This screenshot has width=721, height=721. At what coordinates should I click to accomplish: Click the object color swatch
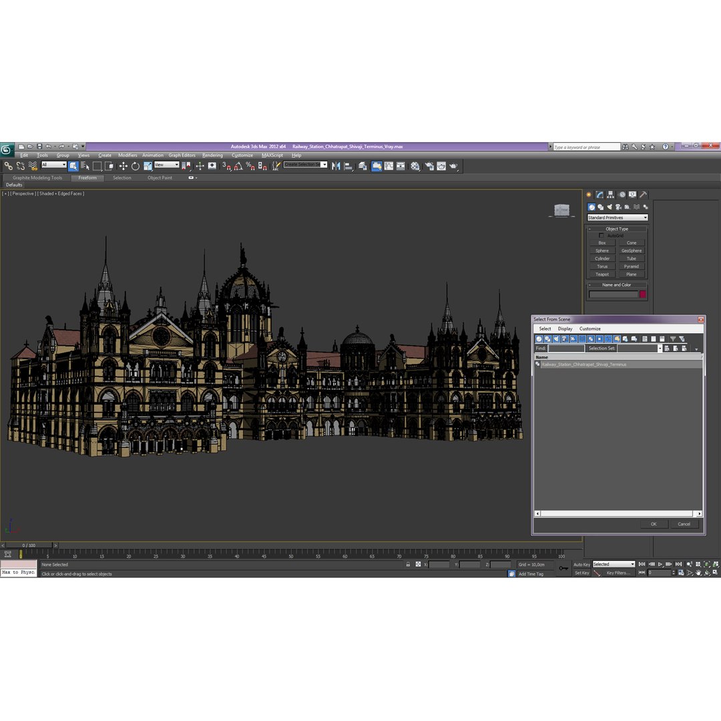(x=642, y=294)
